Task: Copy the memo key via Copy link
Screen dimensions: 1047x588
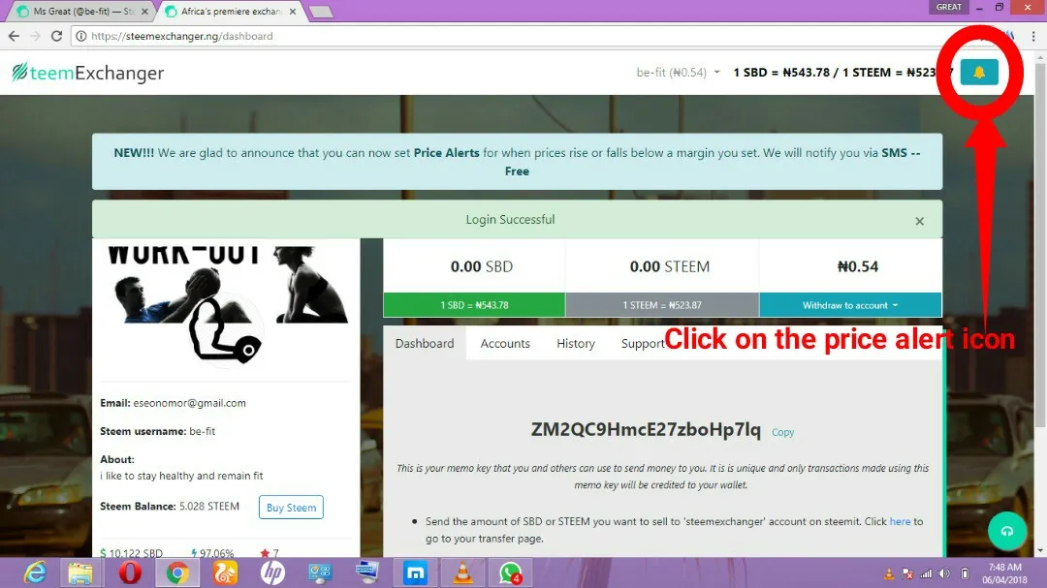Action: point(782,432)
